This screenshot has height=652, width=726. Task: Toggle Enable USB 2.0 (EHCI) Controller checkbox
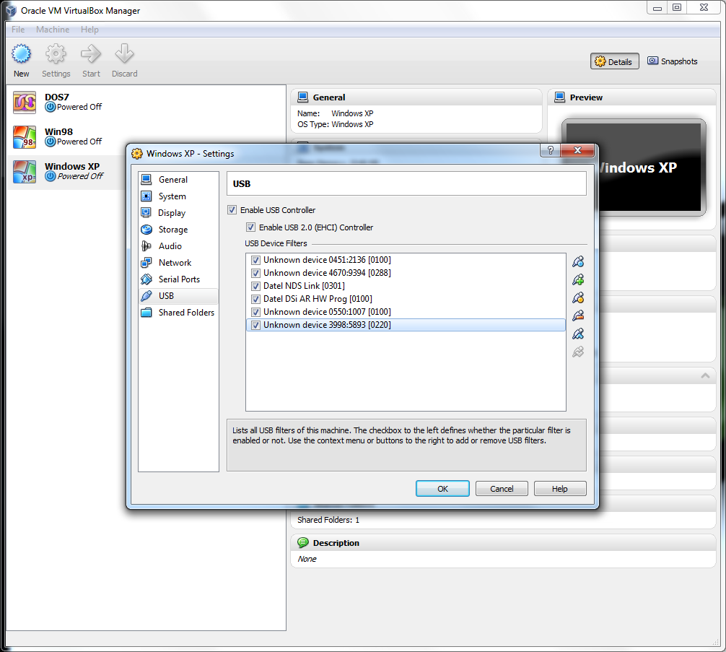[250, 227]
